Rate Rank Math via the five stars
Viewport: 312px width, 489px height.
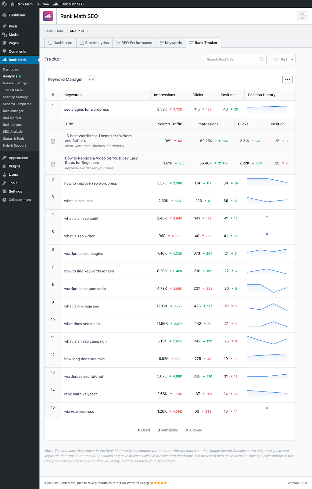pos(159,483)
